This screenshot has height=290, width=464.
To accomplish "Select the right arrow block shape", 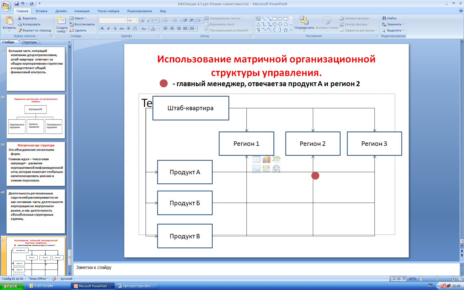I will pyautogui.click(x=275, y=24).
